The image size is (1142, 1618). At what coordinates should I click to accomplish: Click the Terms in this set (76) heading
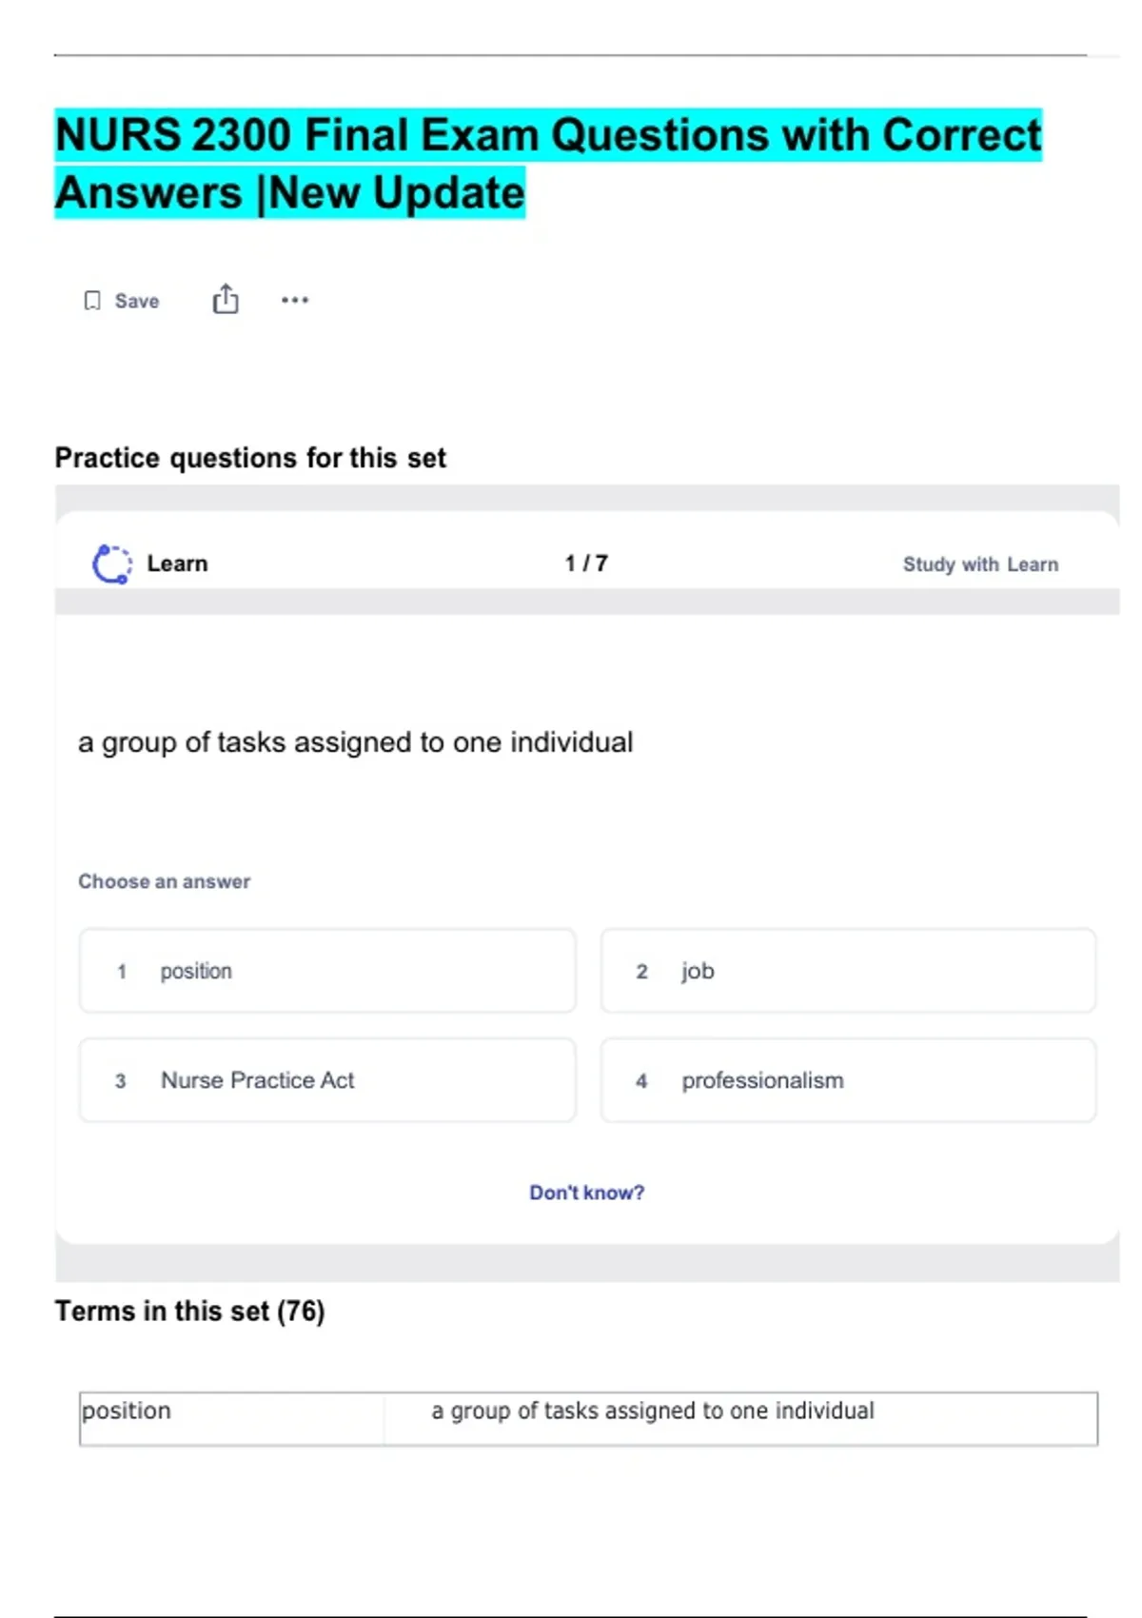pyautogui.click(x=190, y=1312)
